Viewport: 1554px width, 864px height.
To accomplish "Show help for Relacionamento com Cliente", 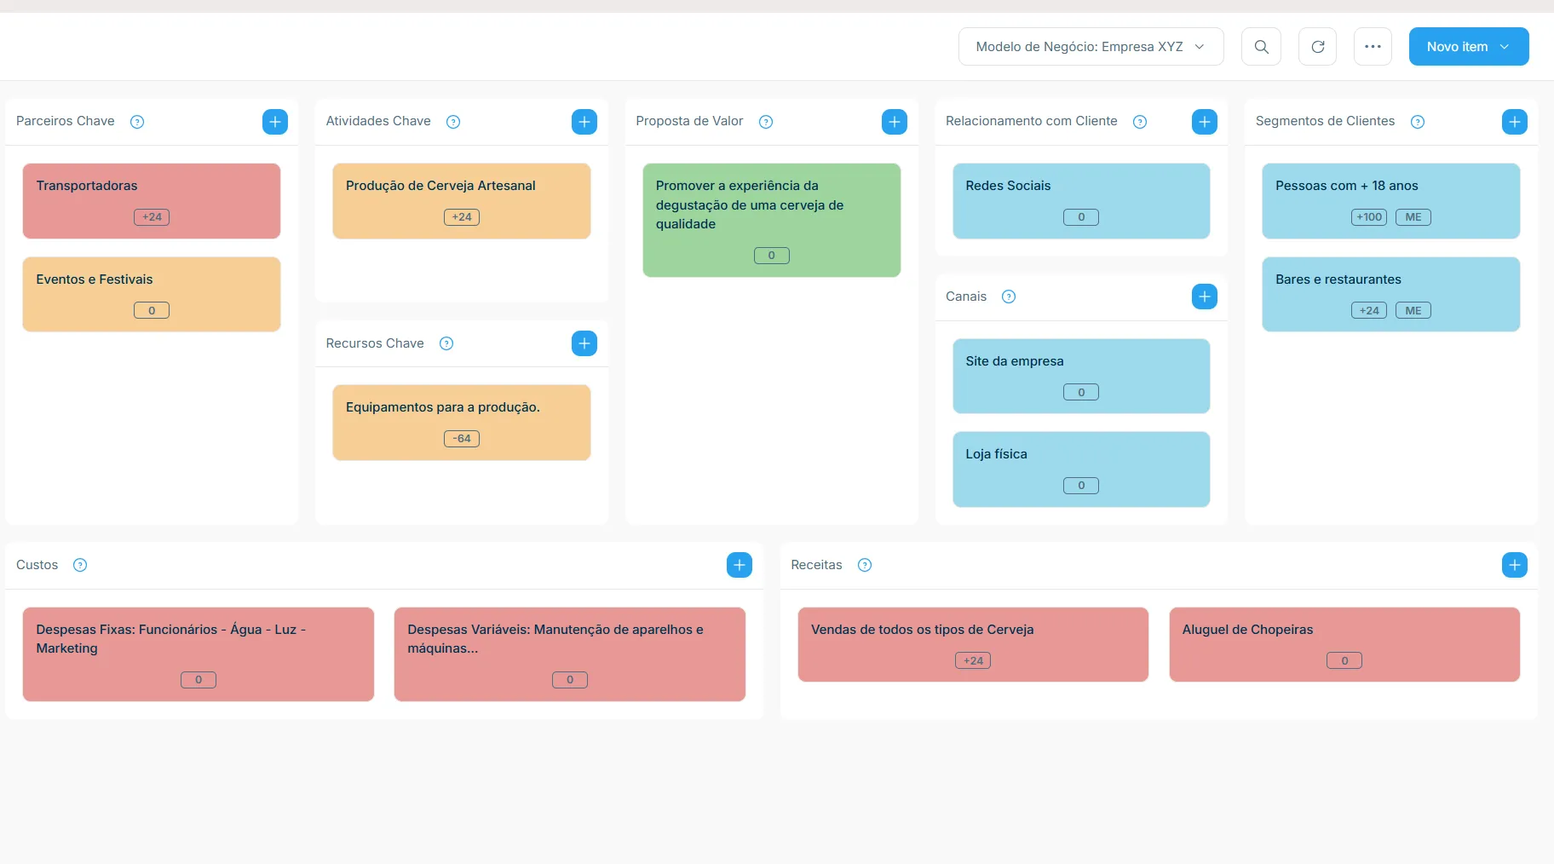I will point(1140,122).
